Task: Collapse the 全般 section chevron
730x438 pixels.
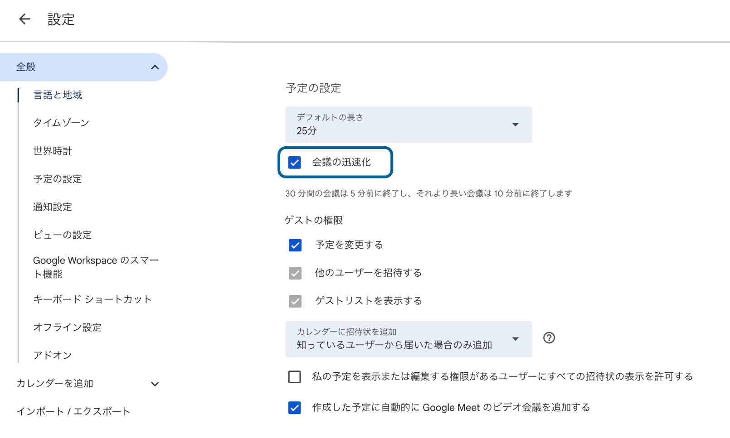Action: coord(155,67)
